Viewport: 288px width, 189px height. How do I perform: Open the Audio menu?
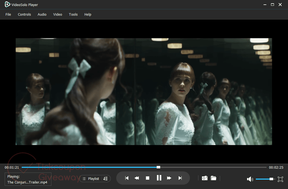coord(42,14)
